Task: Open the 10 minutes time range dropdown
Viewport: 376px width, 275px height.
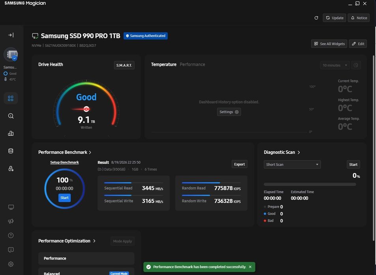Action: point(335,65)
